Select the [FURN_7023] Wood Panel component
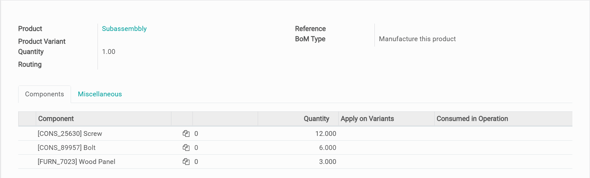Screen dimensions: 590x178 pos(76,162)
